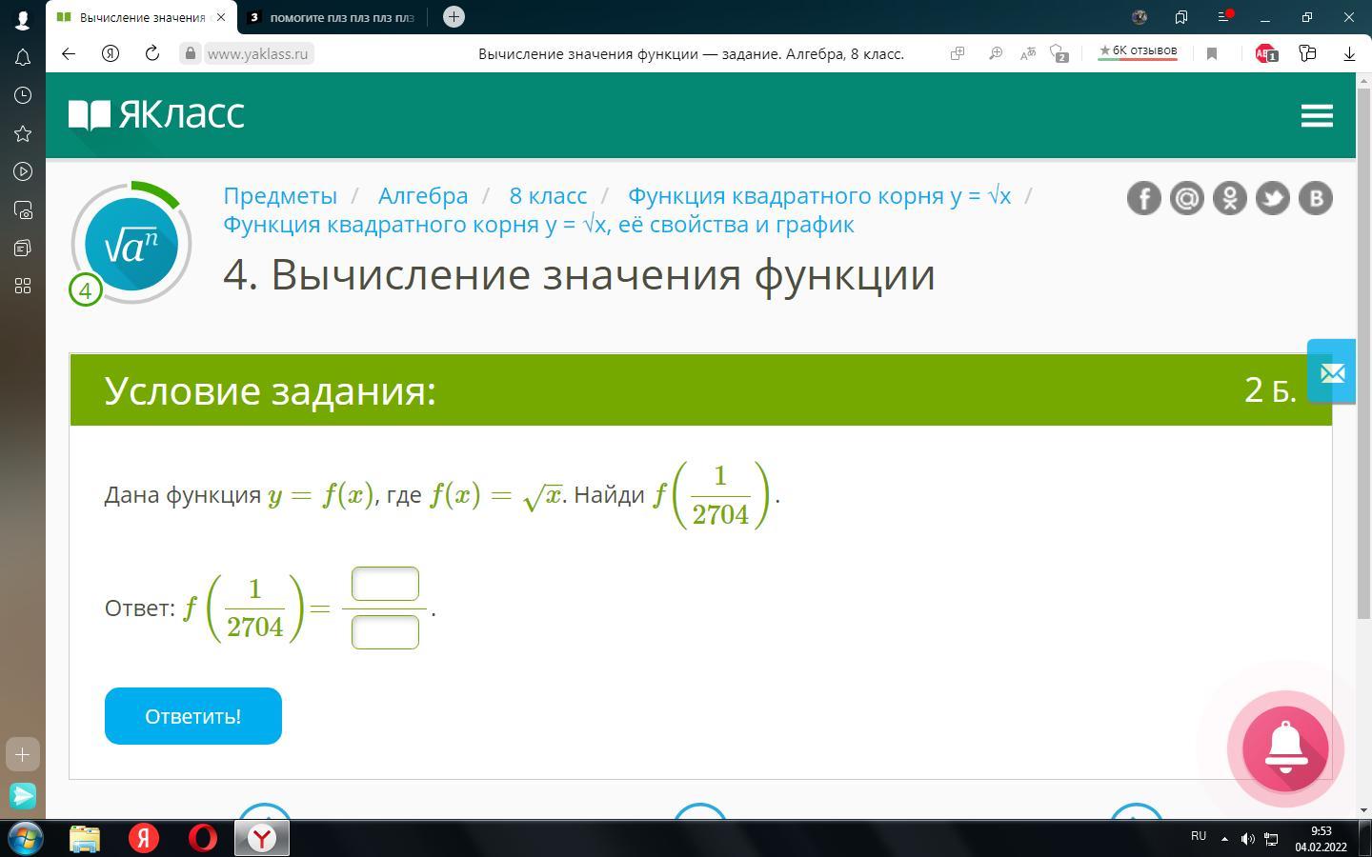Image resolution: width=1372 pixels, height=857 pixels.
Task: Open the RU language switcher in tray
Action: [1199, 836]
